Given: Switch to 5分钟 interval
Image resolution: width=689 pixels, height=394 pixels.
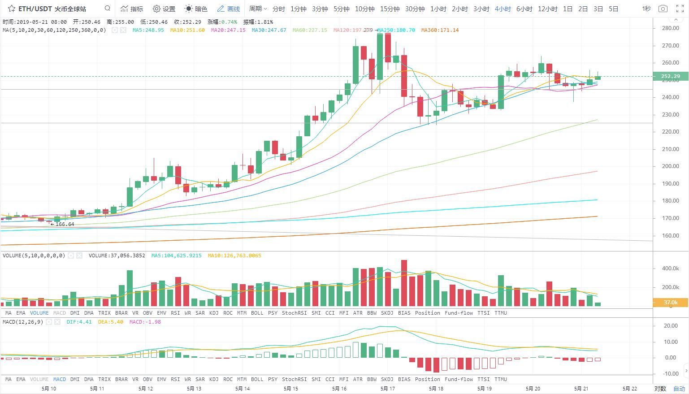Looking at the screenshot, I should point(341,9).
